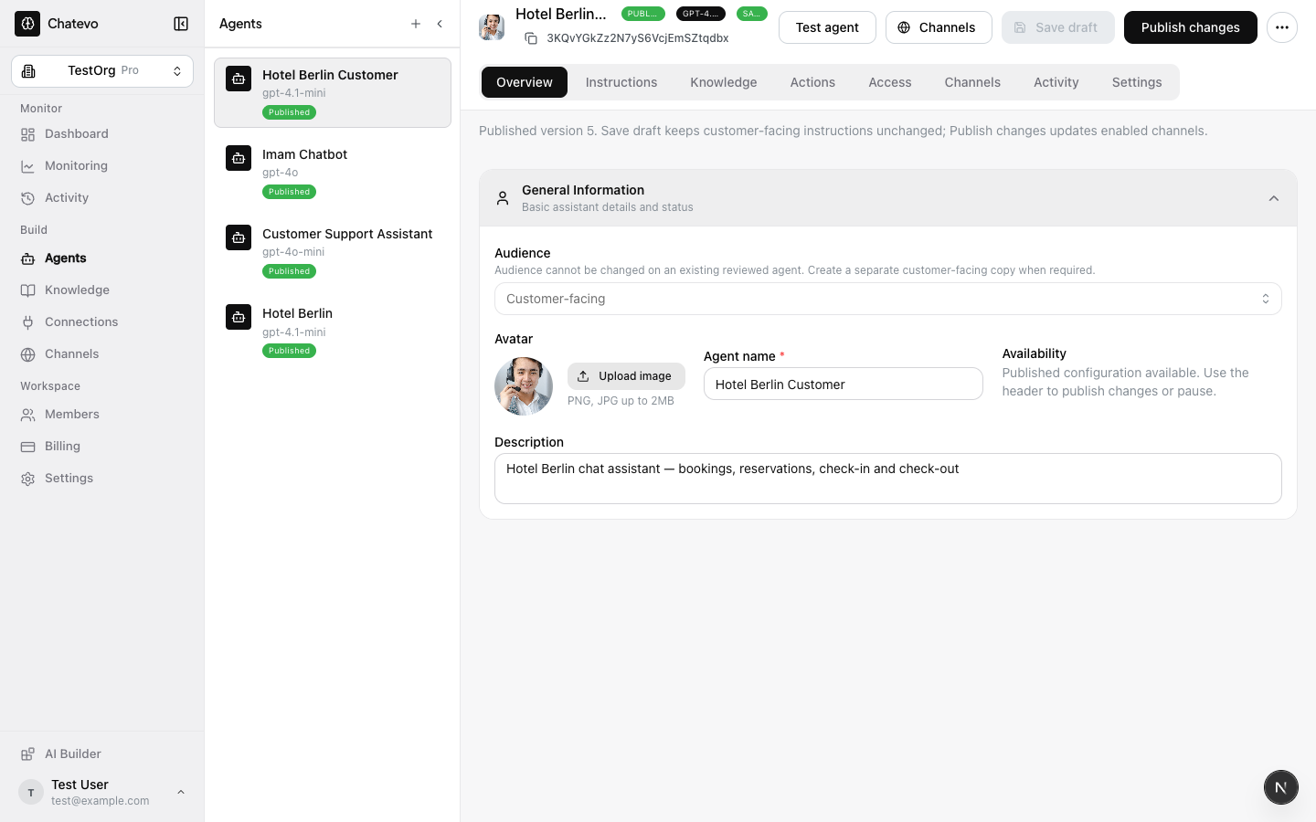Switch to the Access tab

click(x=890, y=82)
